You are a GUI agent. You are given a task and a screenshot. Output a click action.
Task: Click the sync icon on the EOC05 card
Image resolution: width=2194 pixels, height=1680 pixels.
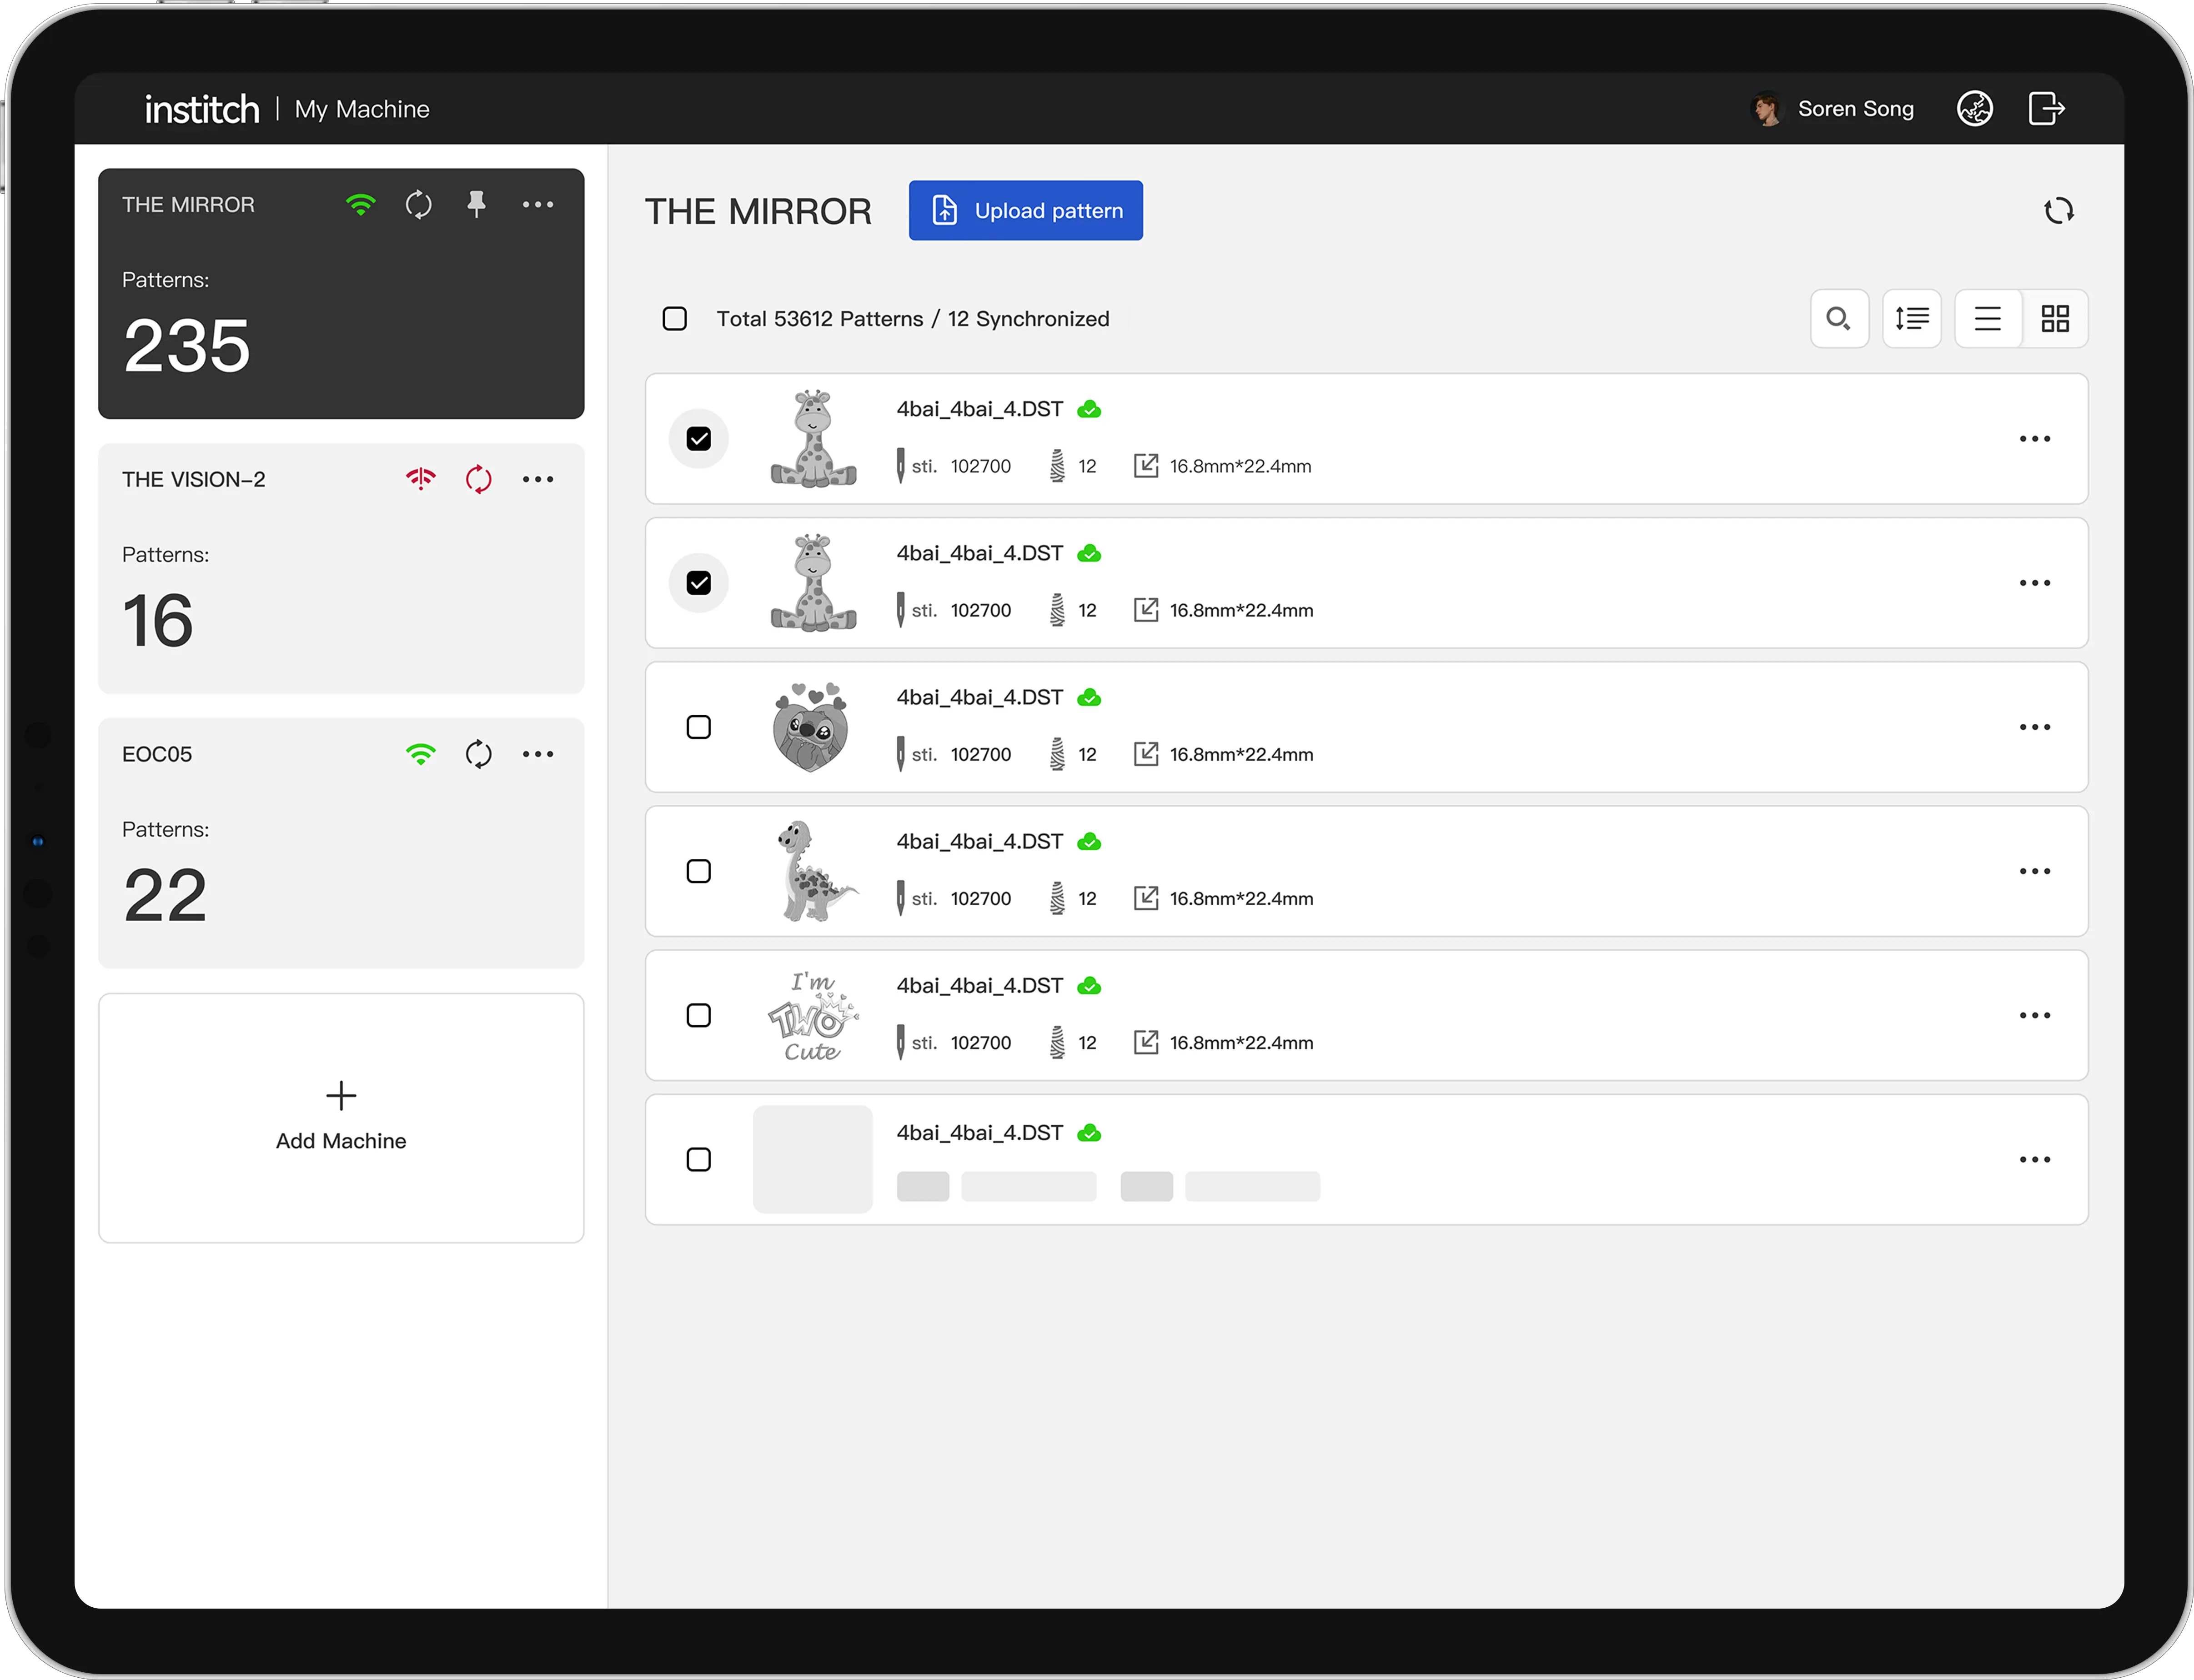coord(478,754)
